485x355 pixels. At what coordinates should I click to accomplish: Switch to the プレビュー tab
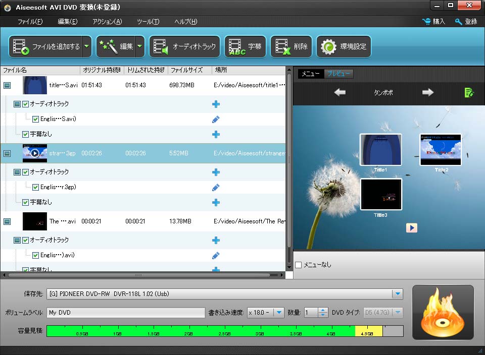[338, 74]
